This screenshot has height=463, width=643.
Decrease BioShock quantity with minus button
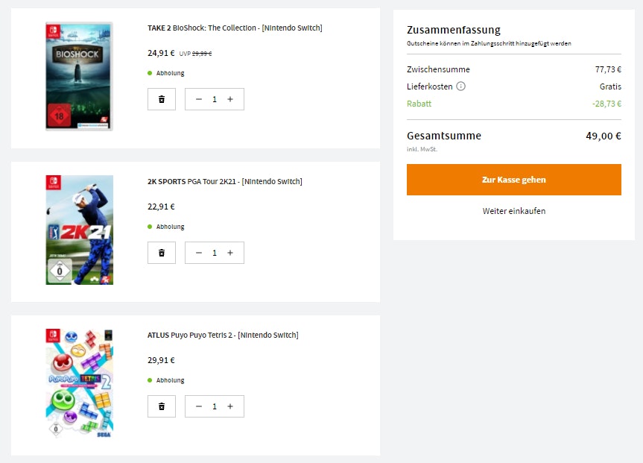coord(199,99)
